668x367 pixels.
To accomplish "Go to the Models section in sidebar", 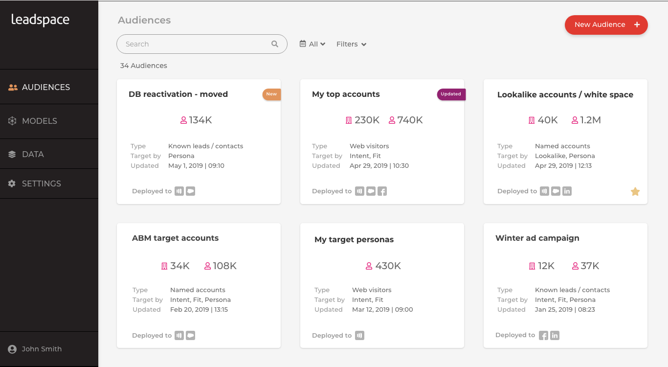I will click(39, 121).
